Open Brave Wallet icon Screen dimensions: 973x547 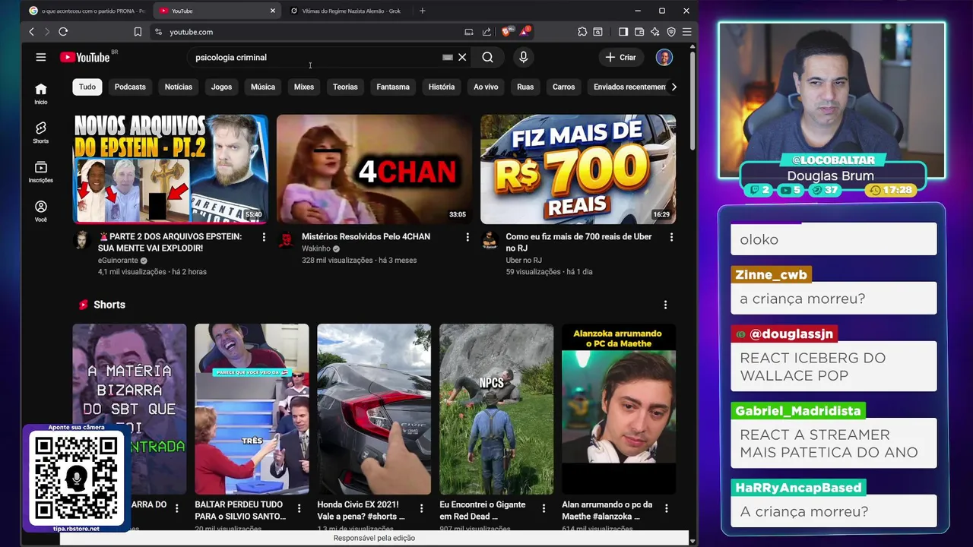click(x=639, y=32)
